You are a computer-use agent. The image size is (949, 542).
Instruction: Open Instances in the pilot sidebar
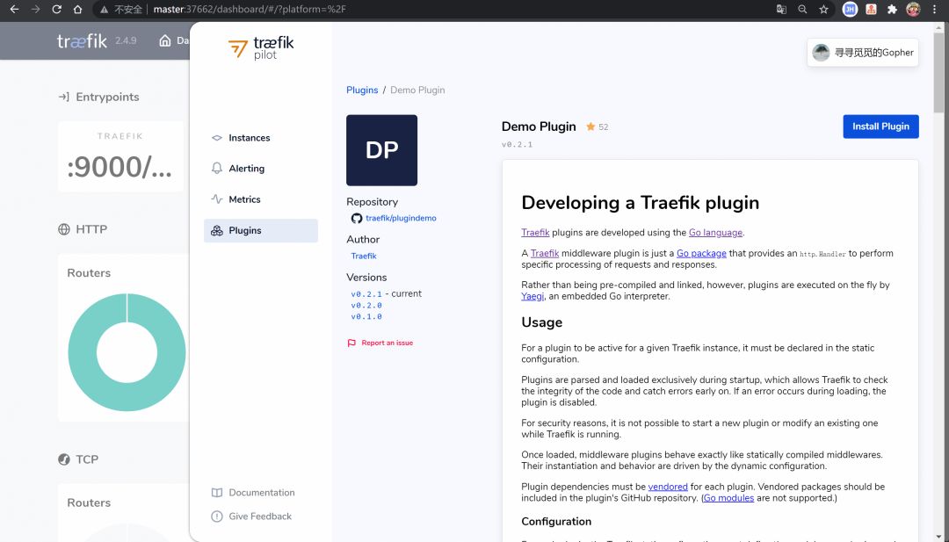261,138
